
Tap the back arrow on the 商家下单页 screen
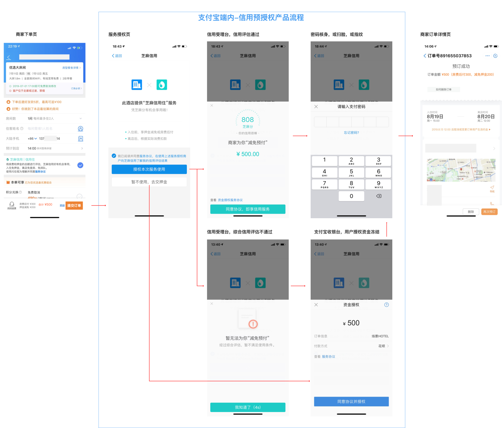(x=9, y=57)
